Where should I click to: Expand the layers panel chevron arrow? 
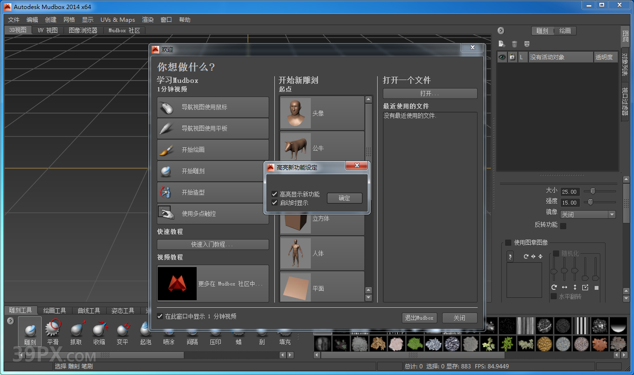(501, 30)
